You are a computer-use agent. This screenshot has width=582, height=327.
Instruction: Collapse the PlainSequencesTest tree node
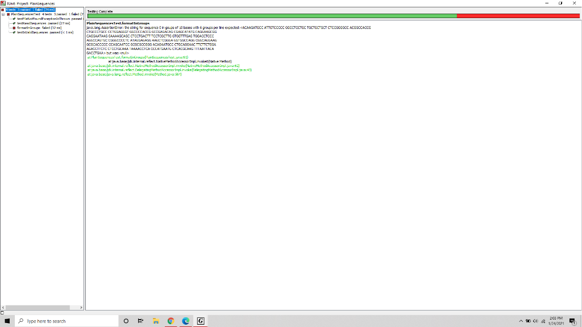pyautogui.click(x=3, y=14)
